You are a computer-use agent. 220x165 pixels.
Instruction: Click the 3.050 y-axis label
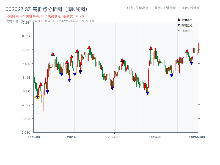click(26, 133)
